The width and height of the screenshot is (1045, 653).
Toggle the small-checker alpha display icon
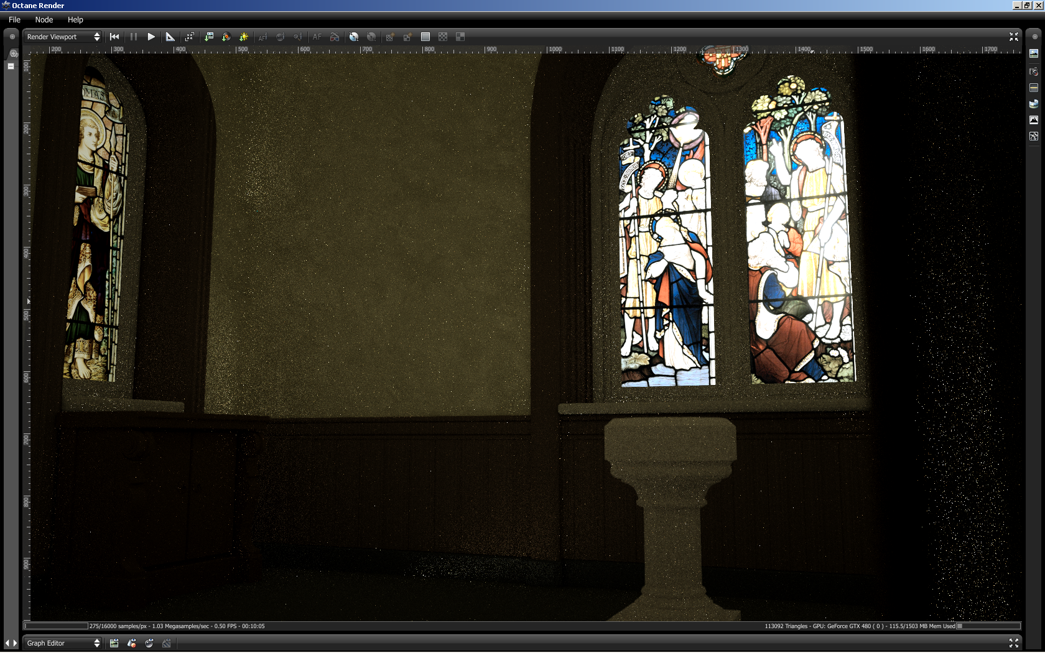click(x=443, y=37)
